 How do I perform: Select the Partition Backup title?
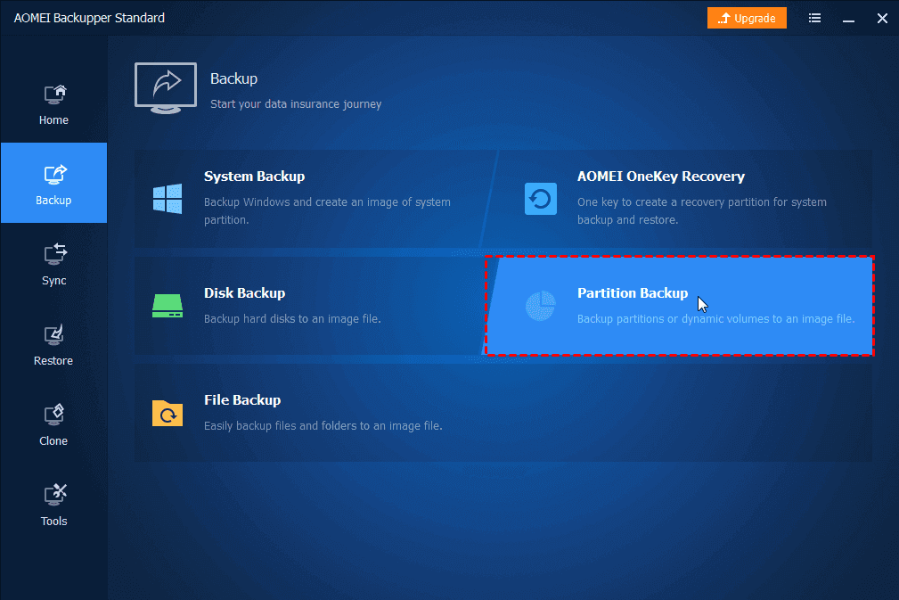pyautogui.click(x=633, y=293)
